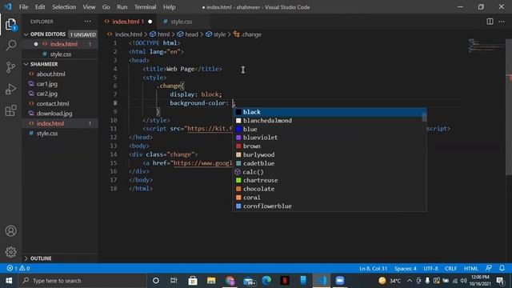Open File Explorer on taskbar
512x288 pixels.
pos(211,281)
